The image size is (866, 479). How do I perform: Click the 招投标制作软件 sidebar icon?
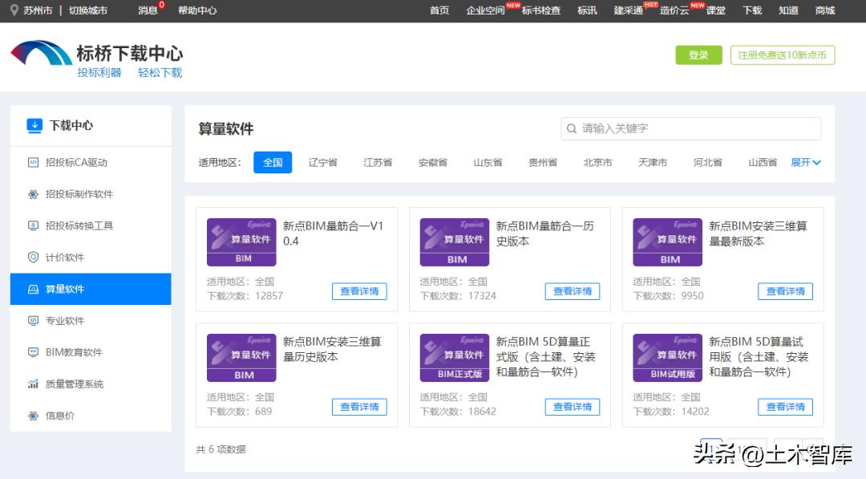click(33, 194)
